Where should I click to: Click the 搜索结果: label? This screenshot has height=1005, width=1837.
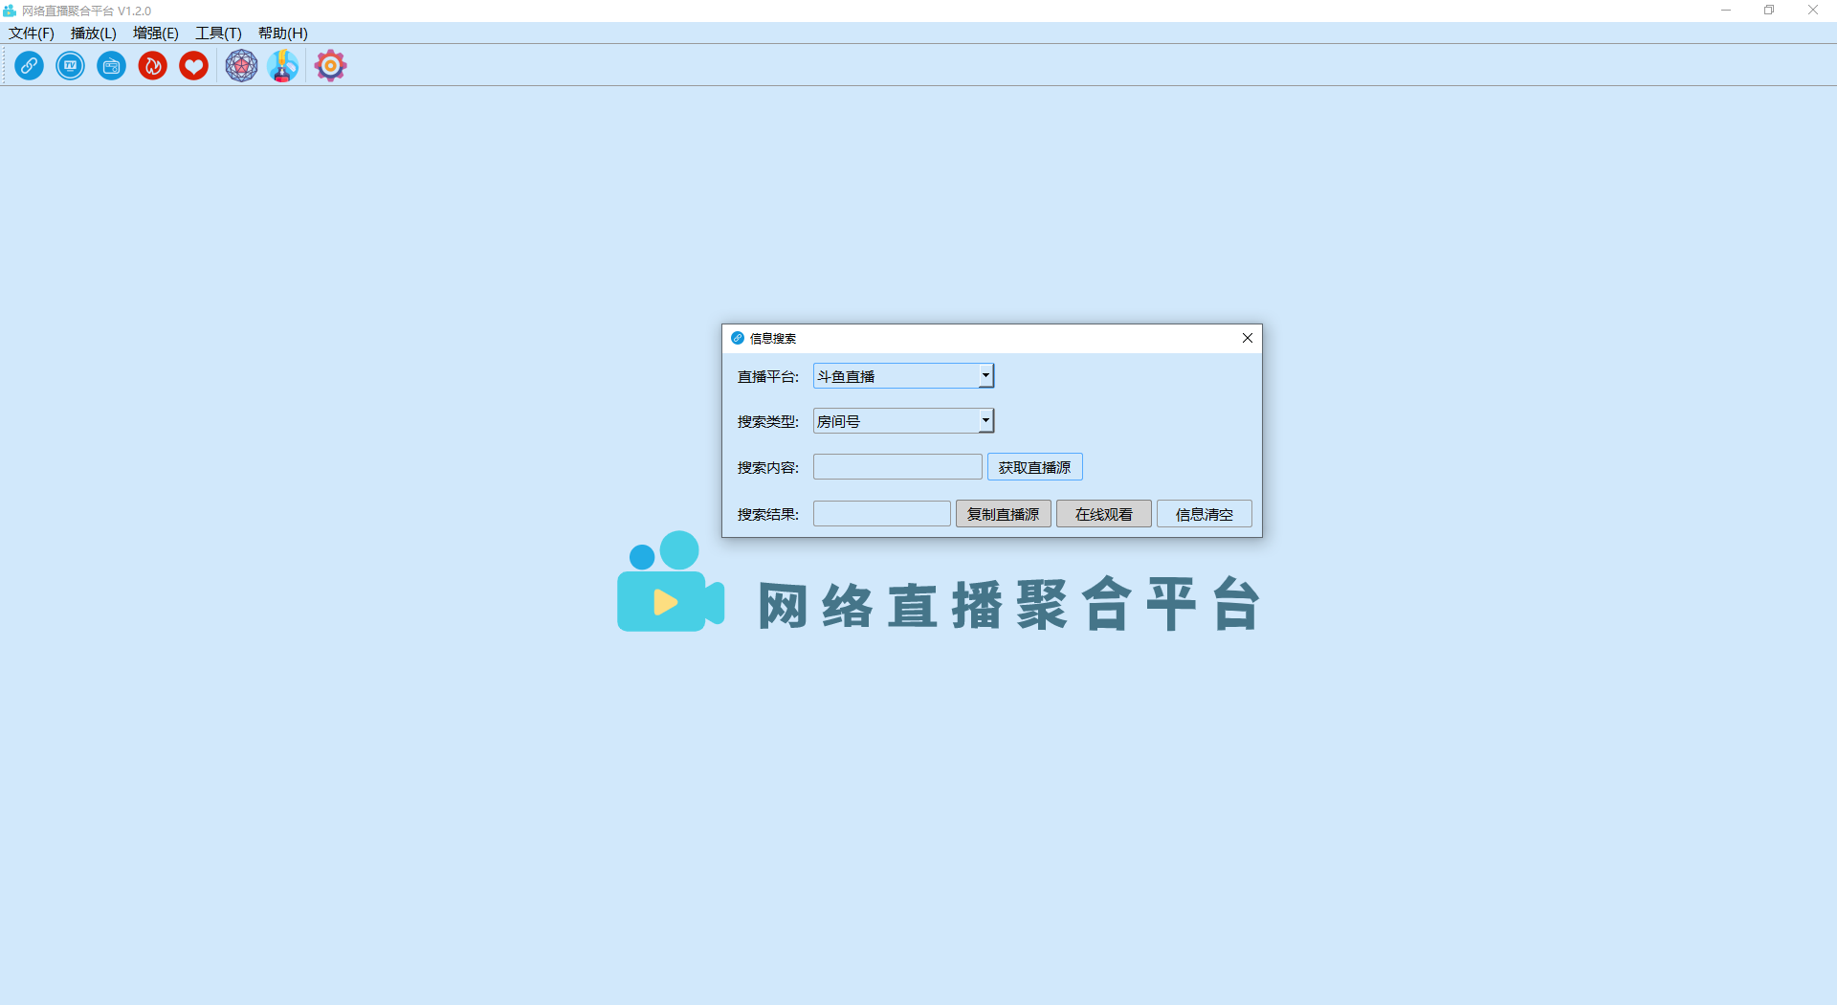coord(767,515)
